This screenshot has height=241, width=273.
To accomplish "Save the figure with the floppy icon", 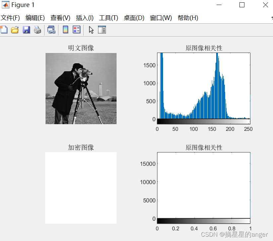I will coord(26,30).
